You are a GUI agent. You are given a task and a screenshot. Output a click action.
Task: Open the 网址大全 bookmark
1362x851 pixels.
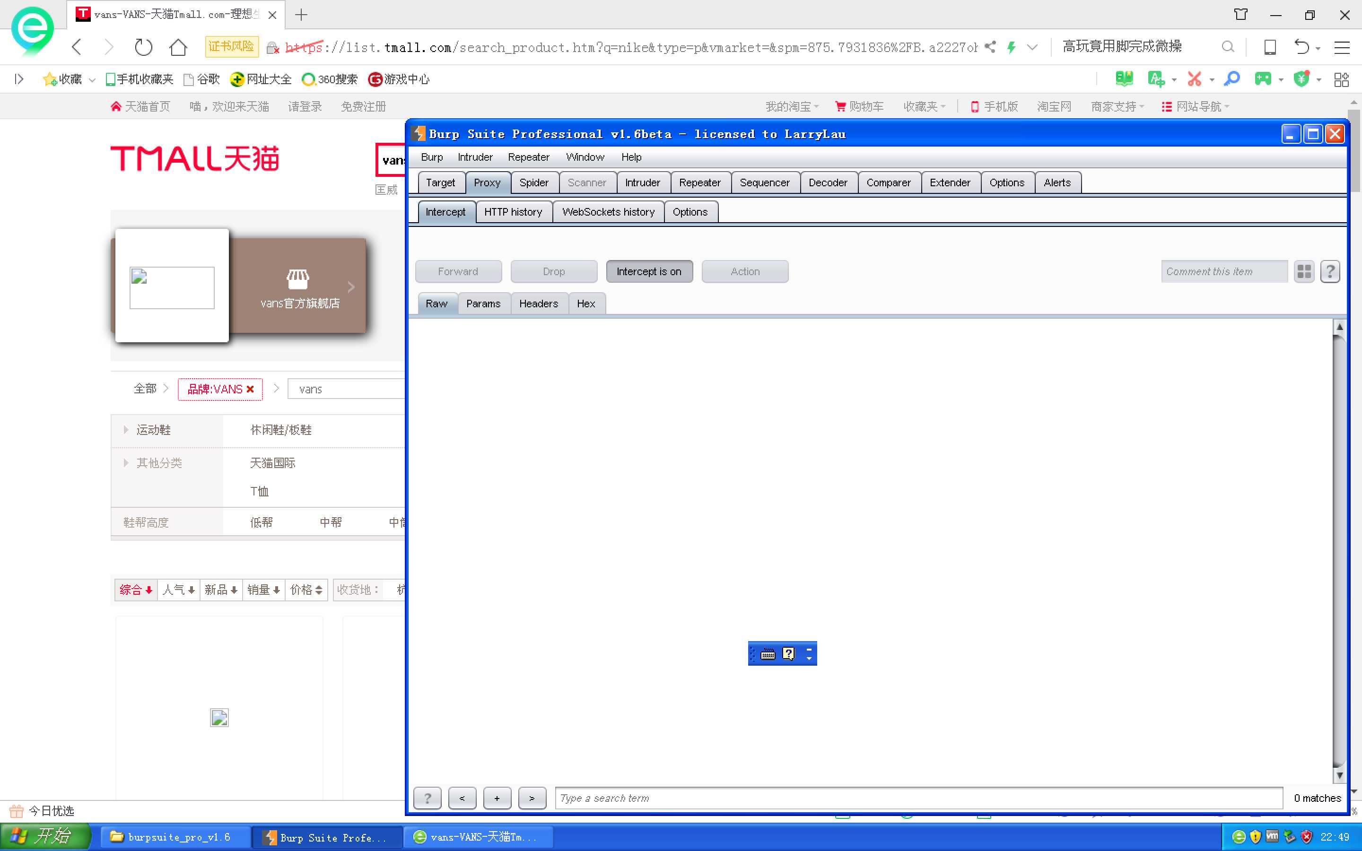[x=261, y=79]
